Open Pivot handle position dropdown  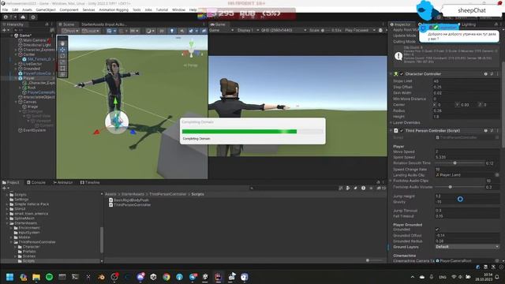(70, 31)
